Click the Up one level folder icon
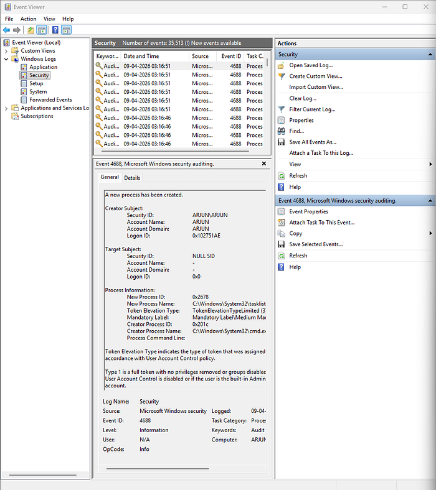 [x=31, y=30]
